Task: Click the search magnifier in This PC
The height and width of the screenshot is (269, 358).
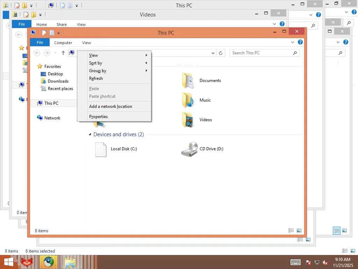Action: point(295,53)
